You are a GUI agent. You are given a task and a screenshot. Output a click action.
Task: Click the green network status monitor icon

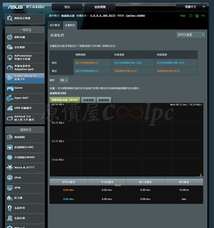pyautogui.click(x=197, y=16)
